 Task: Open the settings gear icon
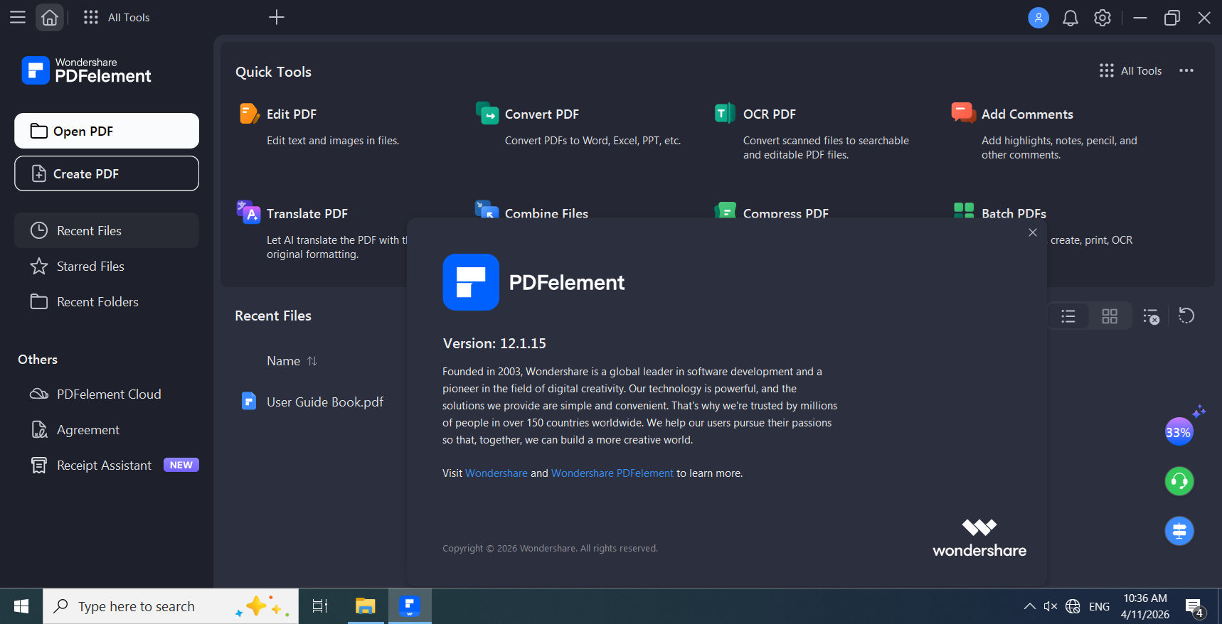(x=1103, y=18)
